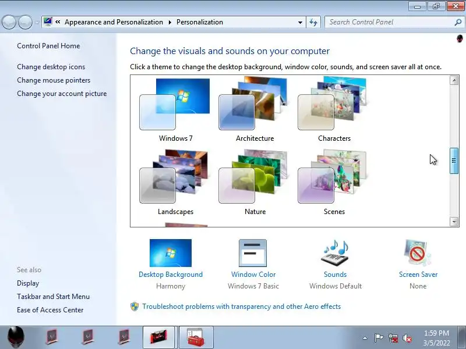Click the Forward navigation button
Viewport: 466px width, 349px height.
click(x=25, y=22)
